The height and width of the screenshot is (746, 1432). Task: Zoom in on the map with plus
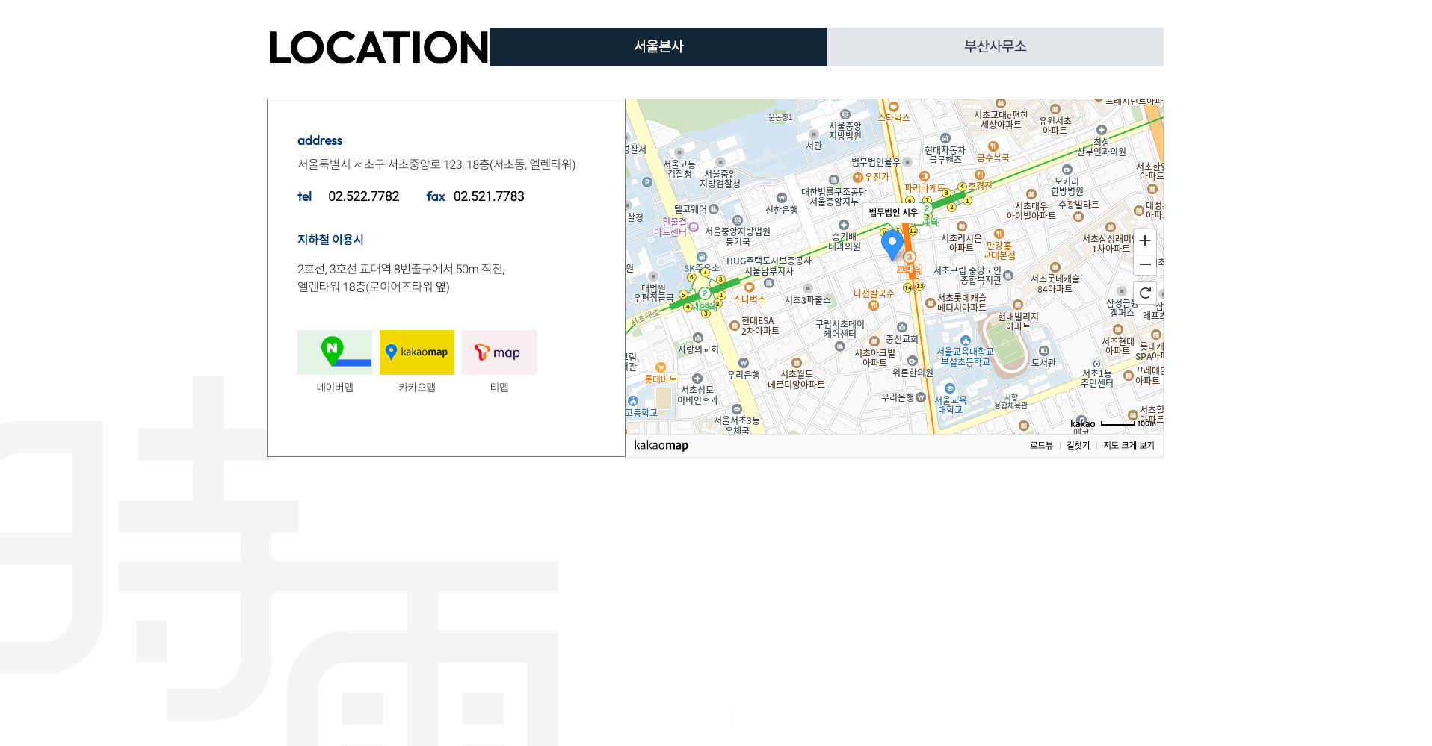click(x=1145, y=240)
